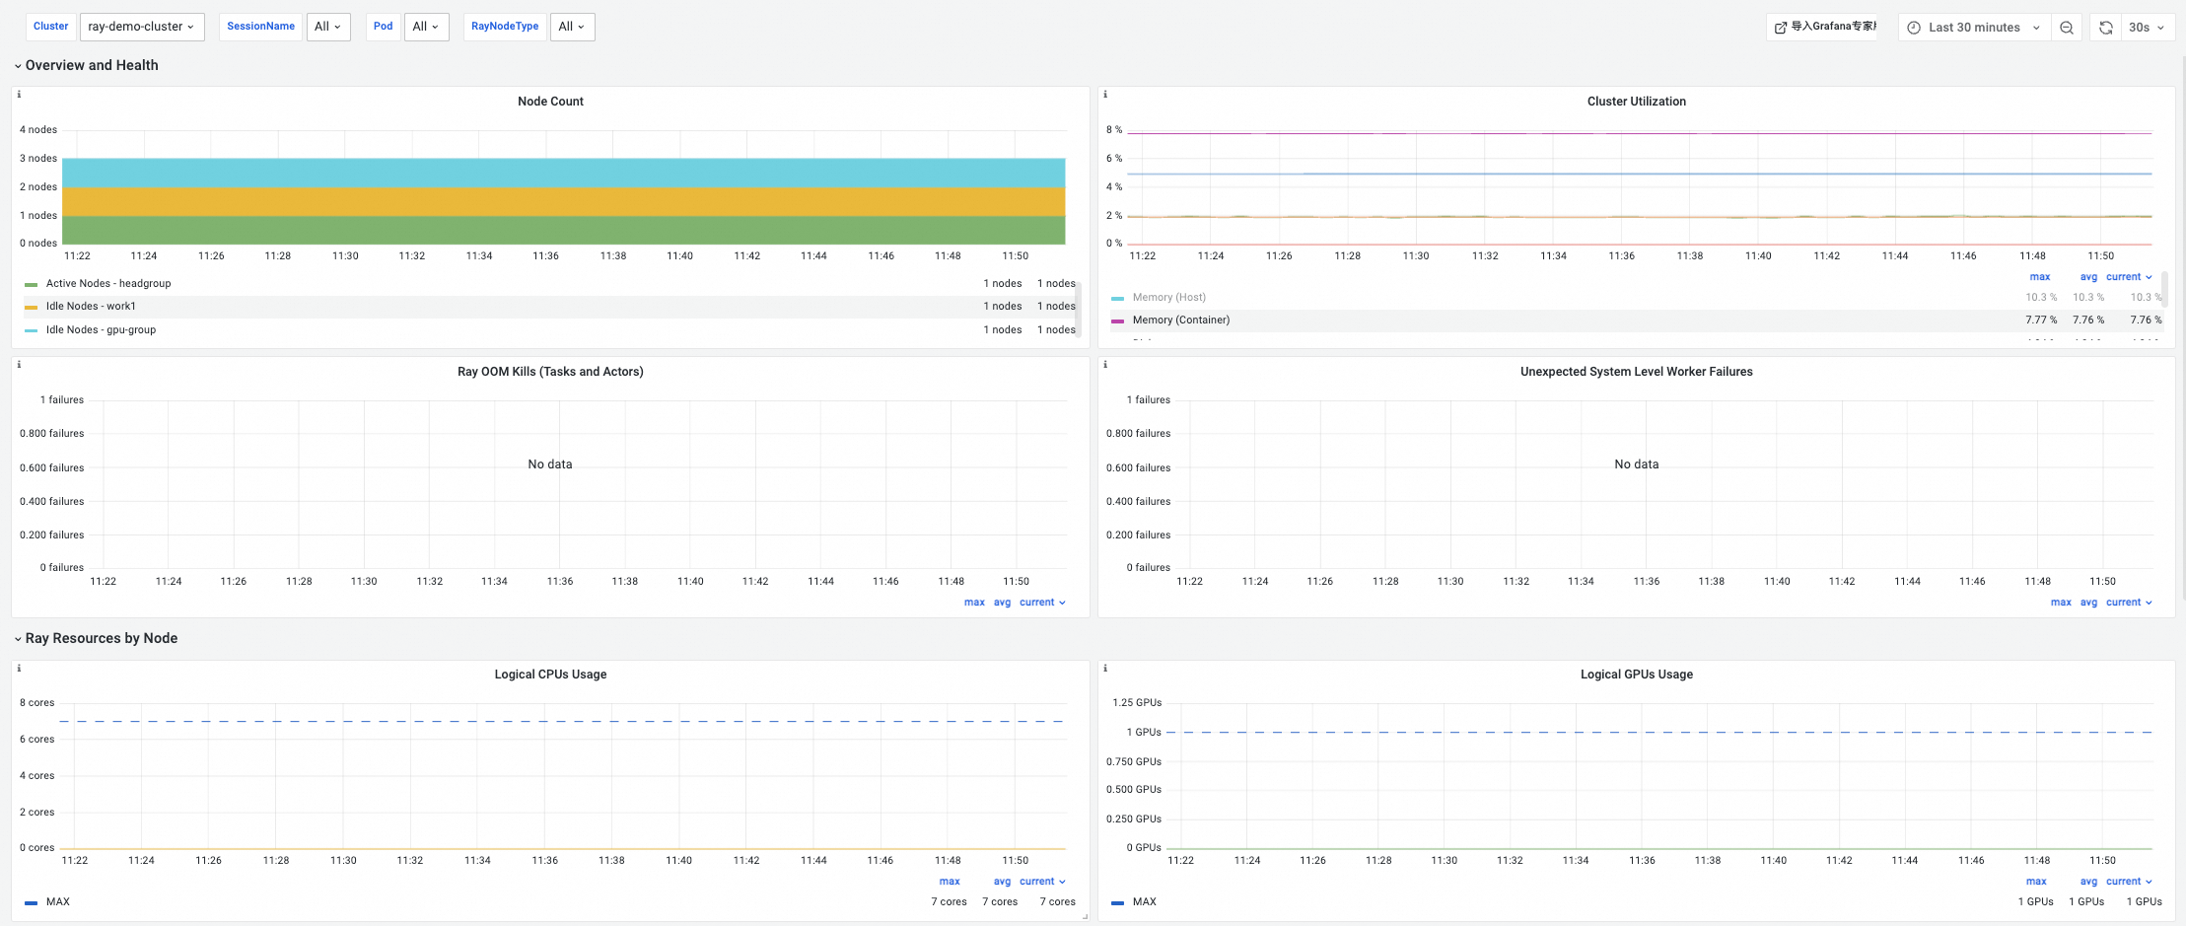Click the refresh dashboard icon
The width and height of the screenshot is (2186, 926).
pyautogui.click(x=2105, y=28)
